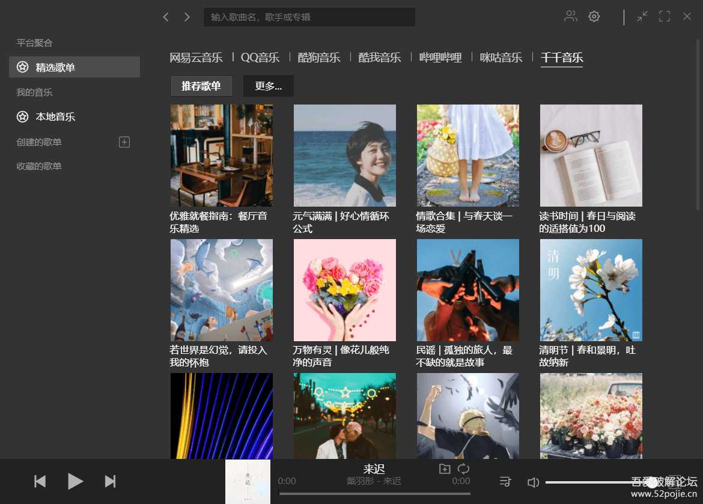The width and height of the screenshot is (703, 504).
Task: Click the back navigation arrow
Action: click(166, 17)
